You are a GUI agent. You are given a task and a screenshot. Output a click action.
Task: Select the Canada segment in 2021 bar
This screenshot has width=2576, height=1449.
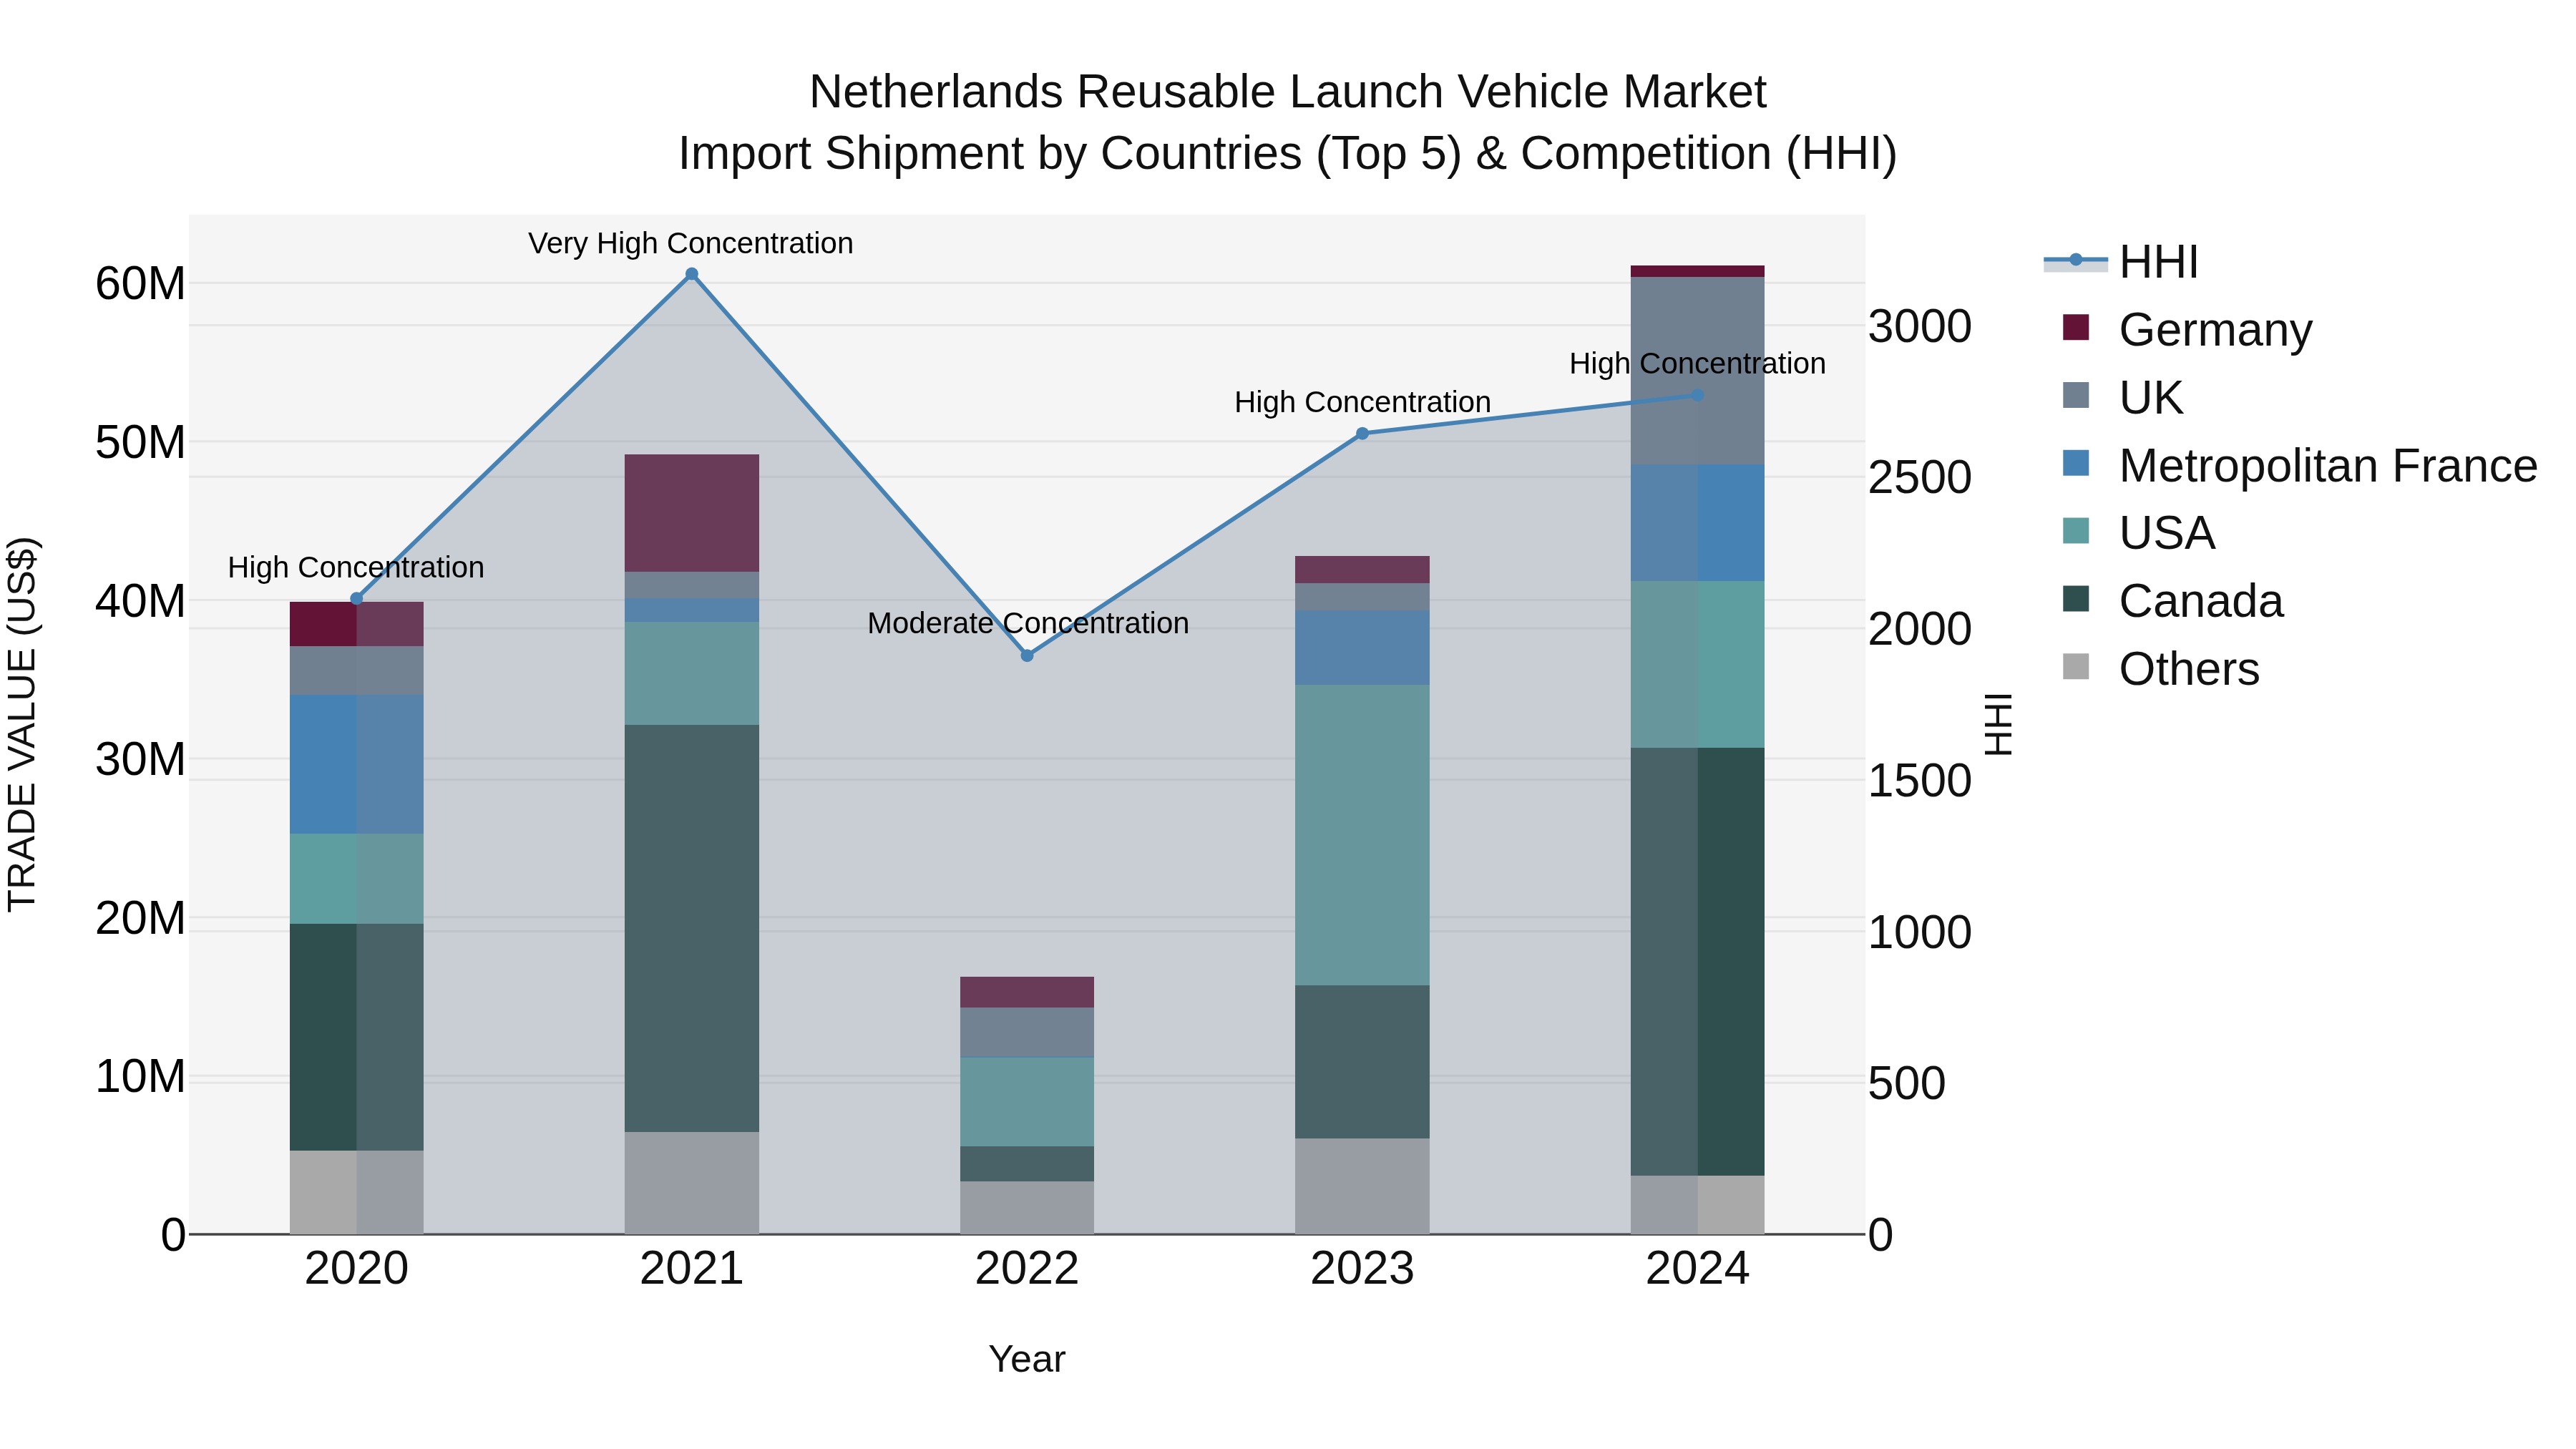pos(692,928)
